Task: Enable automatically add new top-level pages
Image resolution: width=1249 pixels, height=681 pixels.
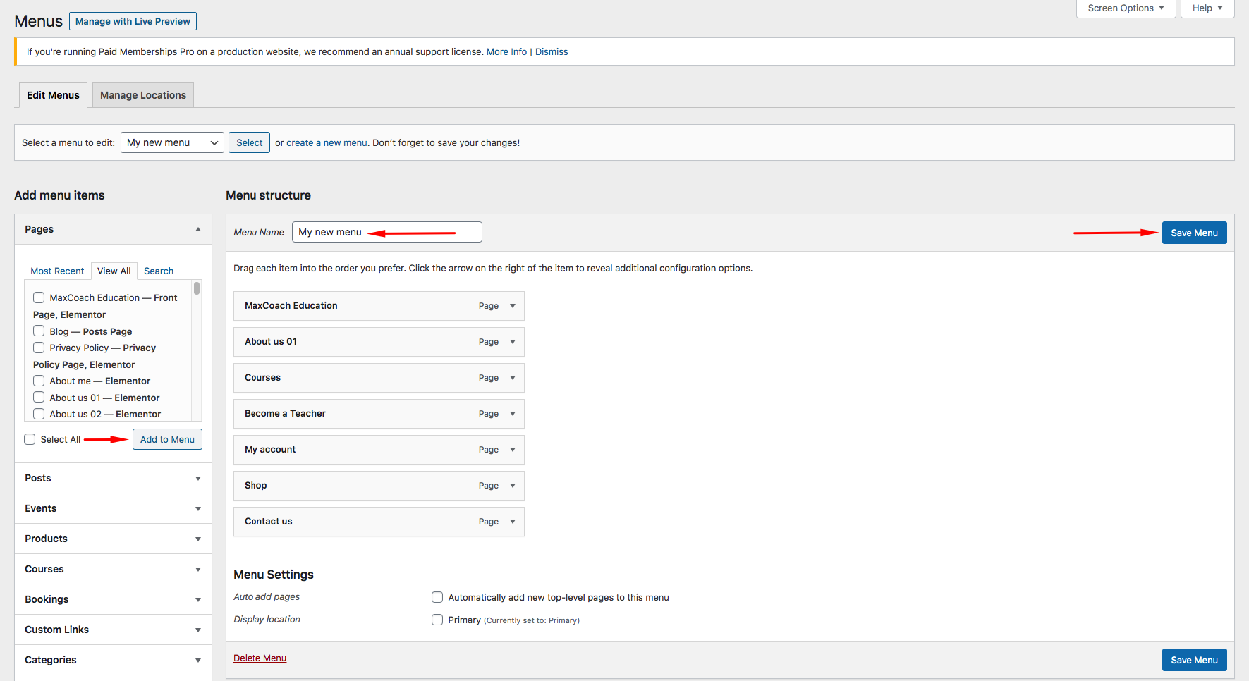Action: coord(437,597)
